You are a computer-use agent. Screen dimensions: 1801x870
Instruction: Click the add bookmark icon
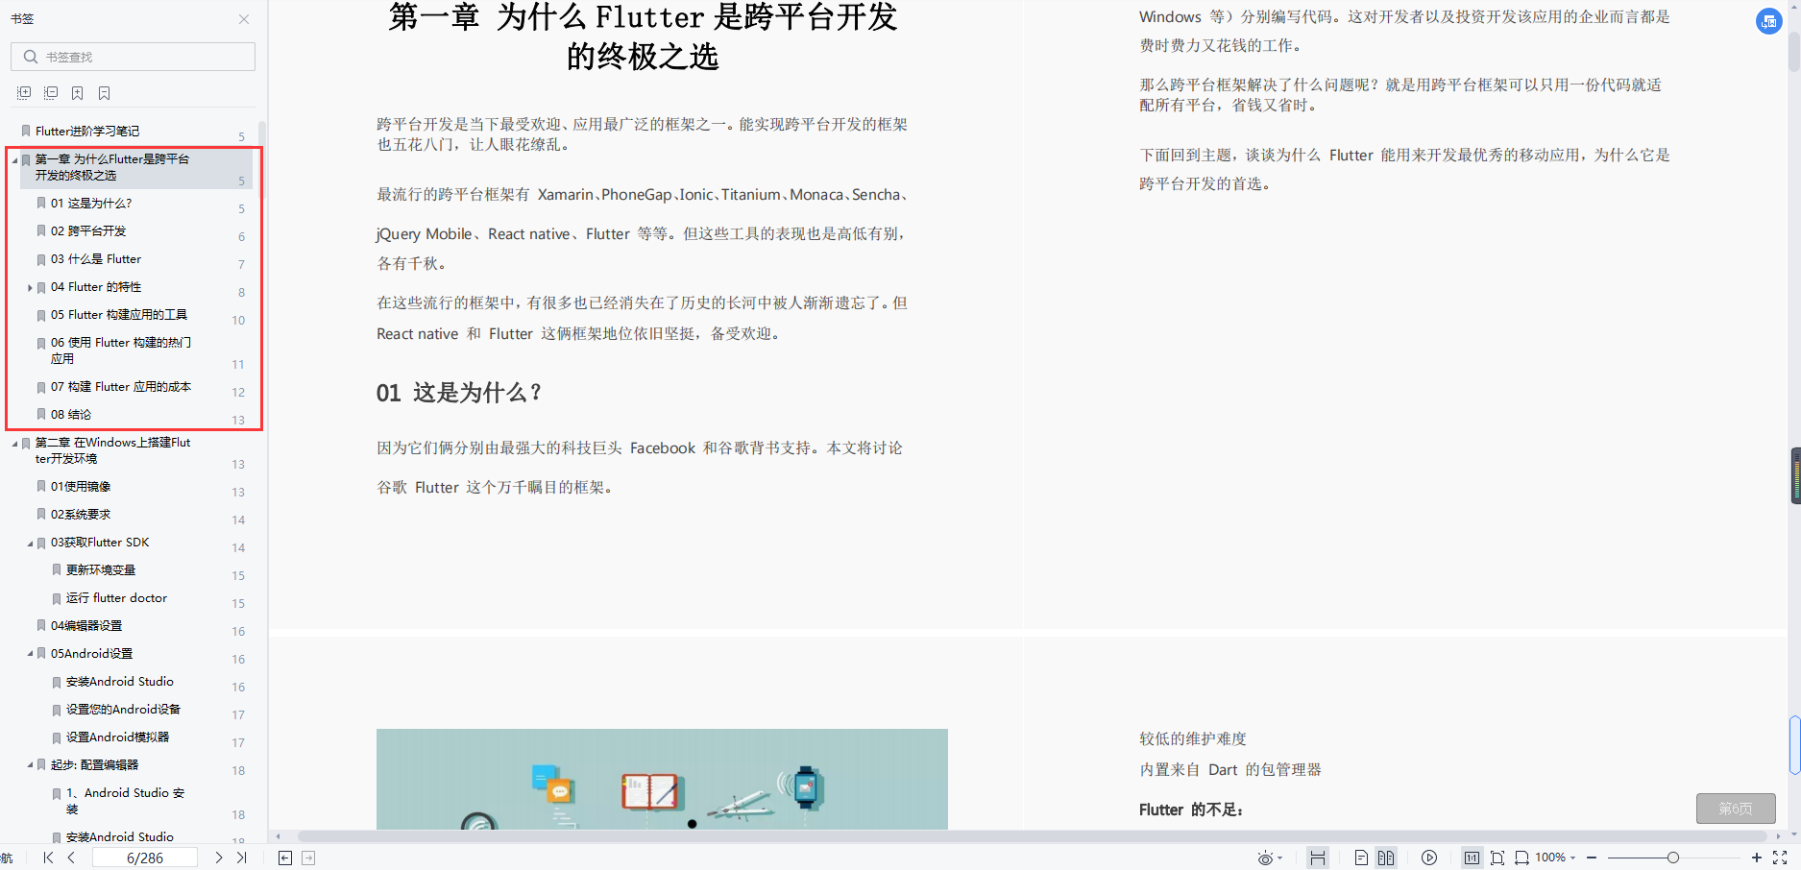78,93
